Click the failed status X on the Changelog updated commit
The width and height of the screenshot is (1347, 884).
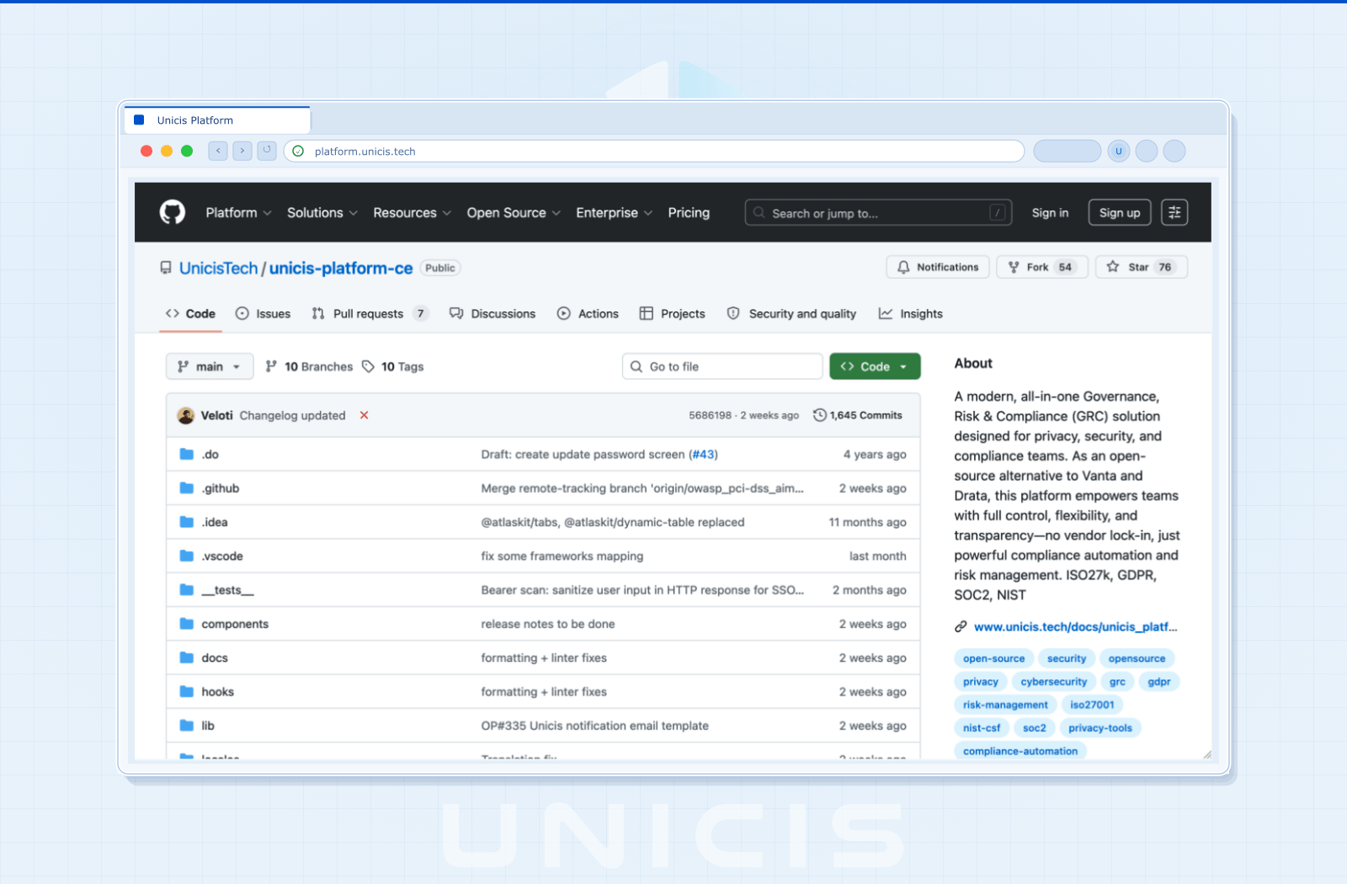(x=365, y=415)
